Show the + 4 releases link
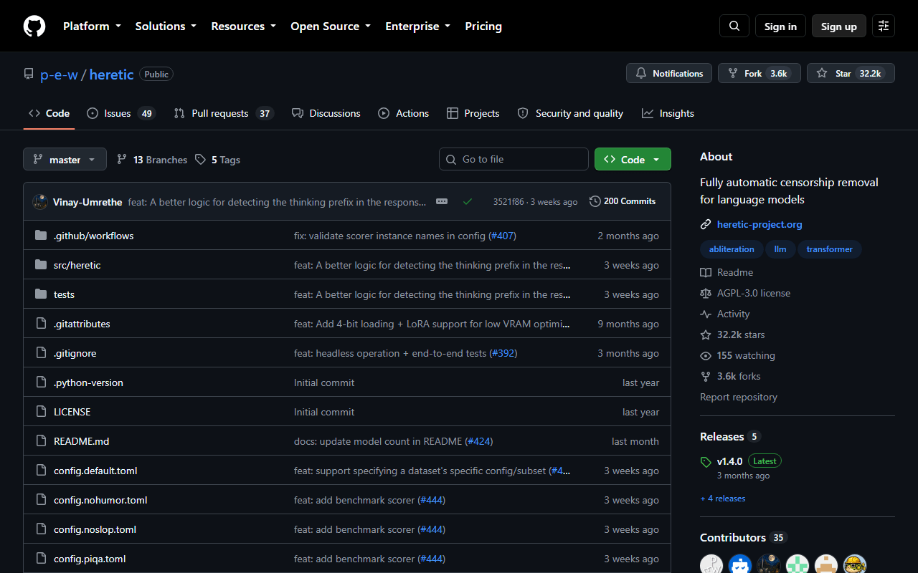 point(723,499)
